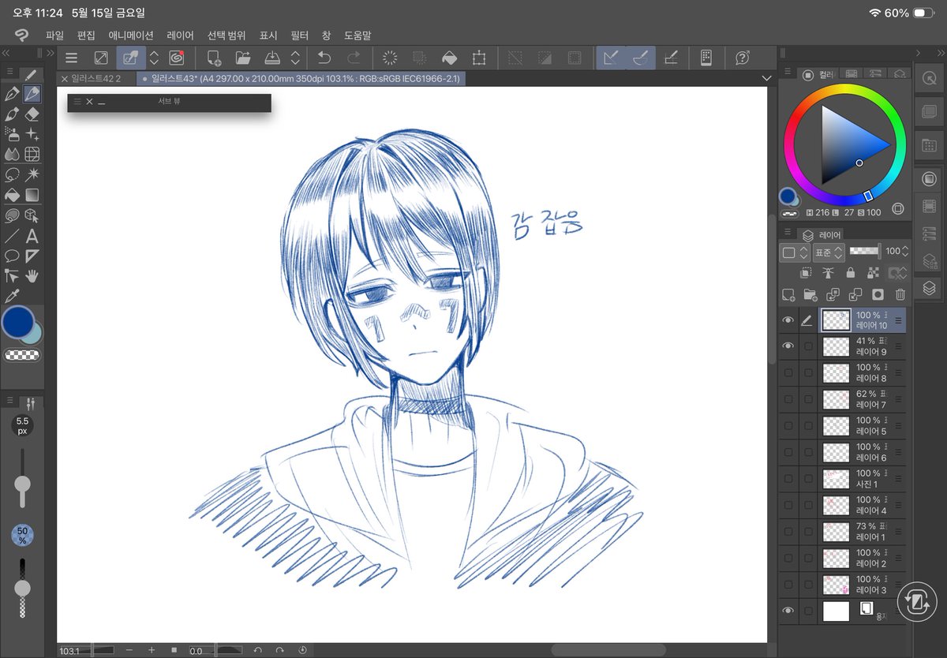Click the new layer folder icon
This screenshot has width=947, height=658.
pyautogui.click(x=810, y=294)
